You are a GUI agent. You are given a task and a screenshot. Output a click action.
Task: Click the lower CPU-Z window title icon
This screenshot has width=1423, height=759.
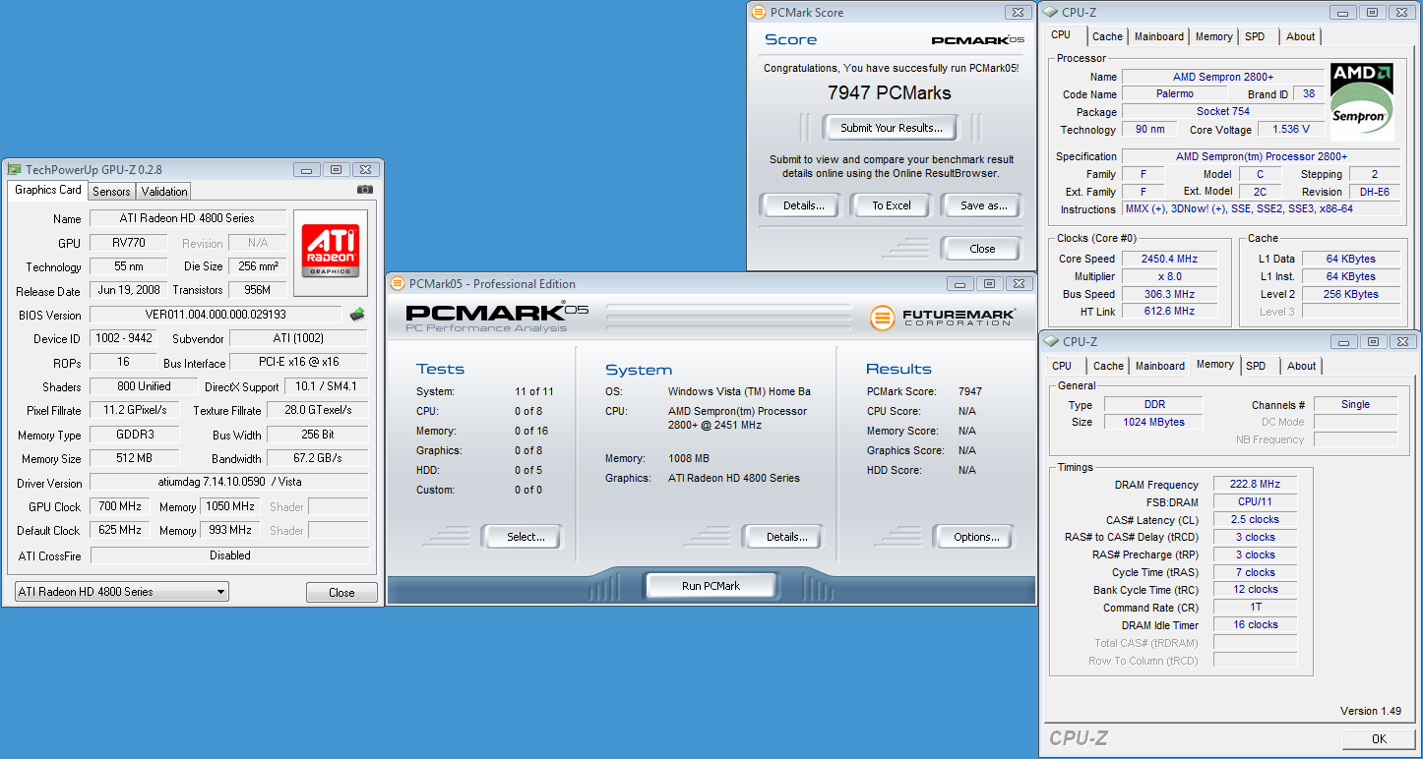1051,342
